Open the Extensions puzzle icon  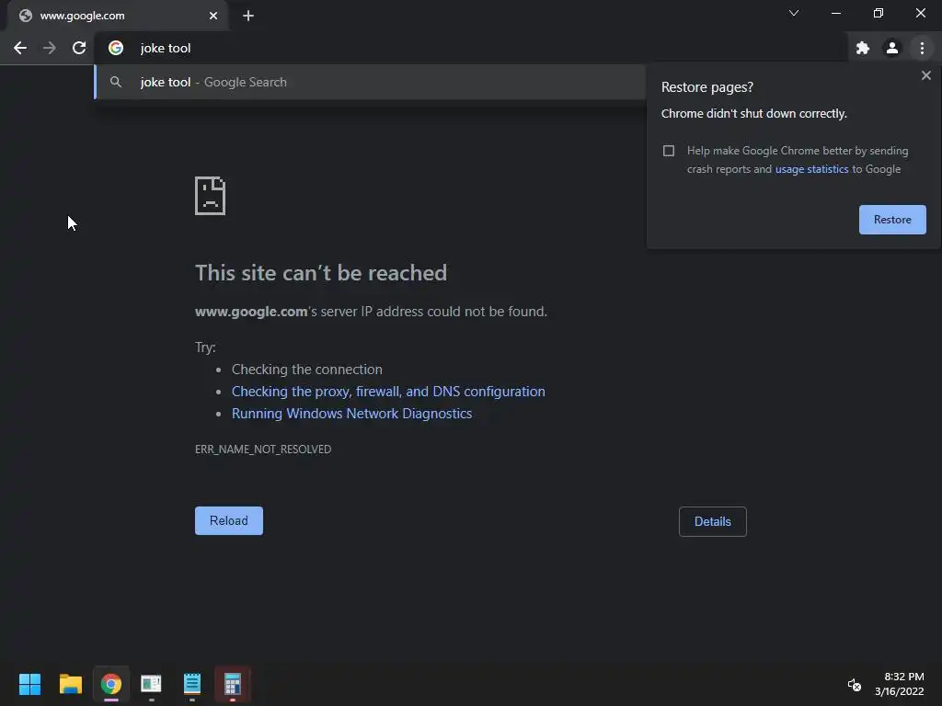(863, 48)
